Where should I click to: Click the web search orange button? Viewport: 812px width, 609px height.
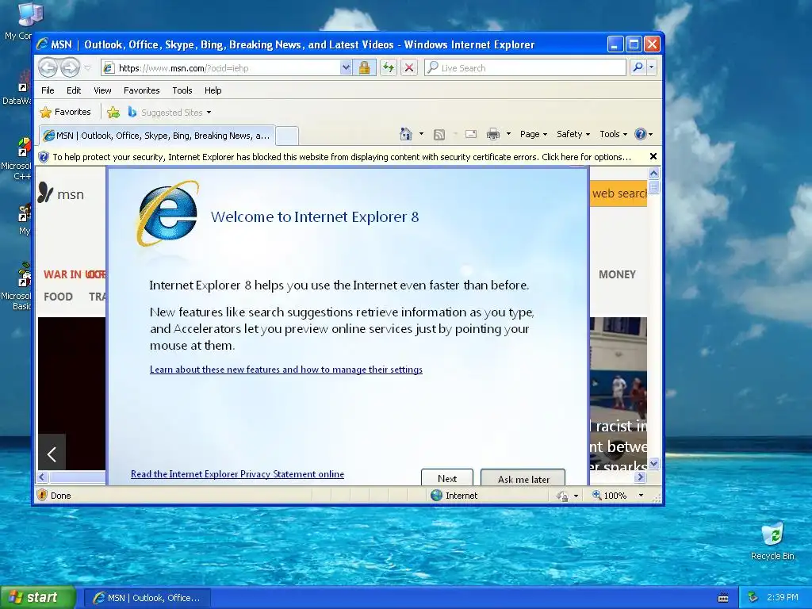(619, 193)
